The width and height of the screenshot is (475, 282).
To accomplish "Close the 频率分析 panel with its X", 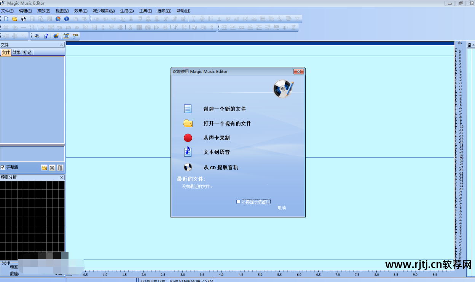I will 62,177.
